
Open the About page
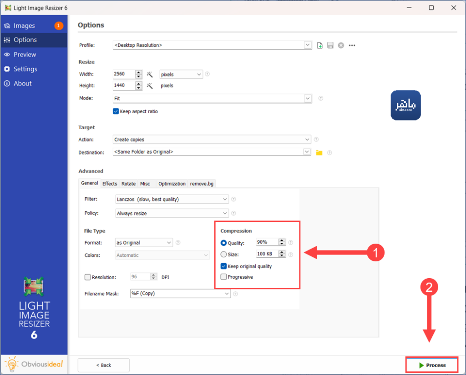point(34,84)
